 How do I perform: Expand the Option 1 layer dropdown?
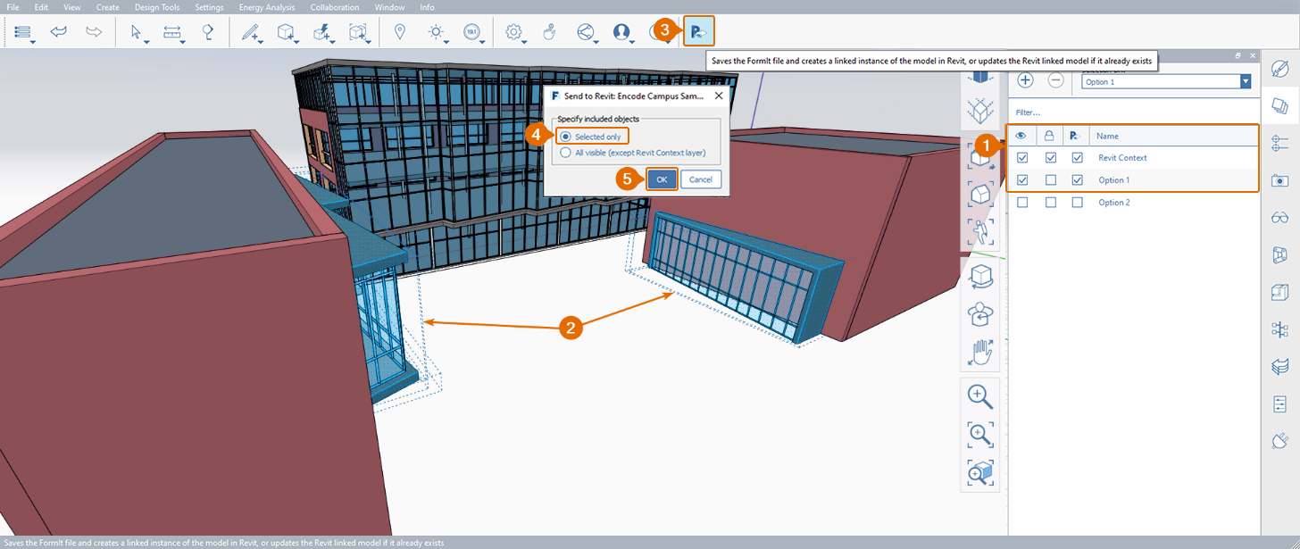click(1245, 82)
